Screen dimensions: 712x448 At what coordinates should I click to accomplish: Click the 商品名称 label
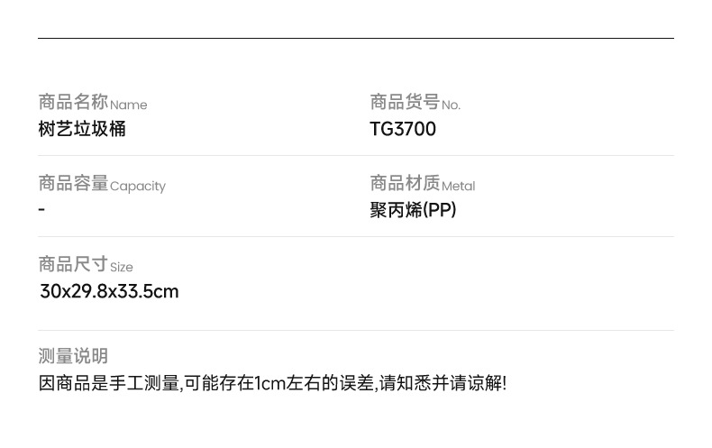pyautogui.click(x=73, y=102)
